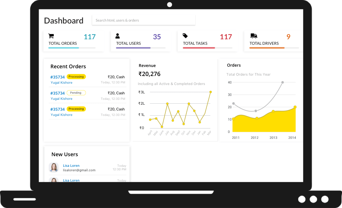Screen dimensions: 342x208
Task: Click inside the search users and orders field
Action: click(x=144, y=20)
